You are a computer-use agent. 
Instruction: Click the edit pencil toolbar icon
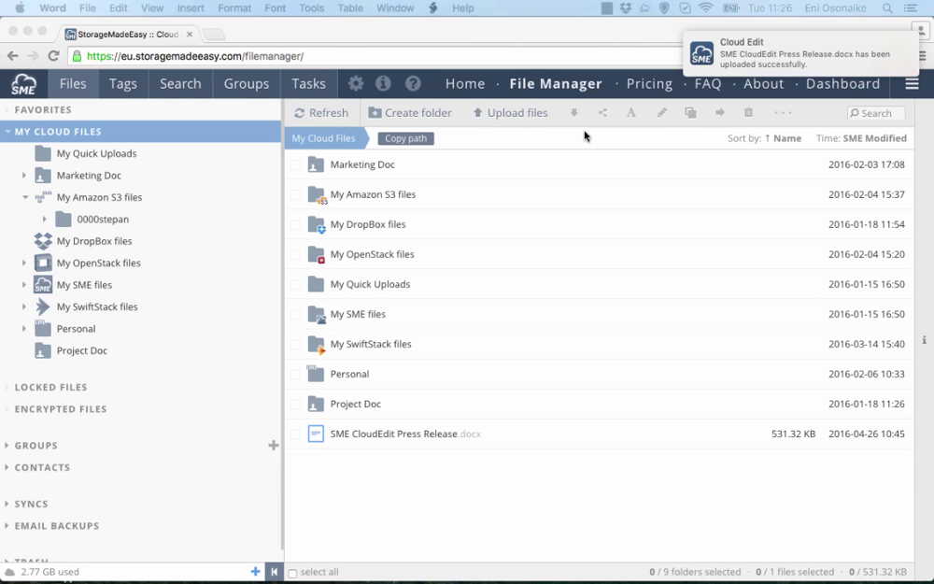point(661,113)
